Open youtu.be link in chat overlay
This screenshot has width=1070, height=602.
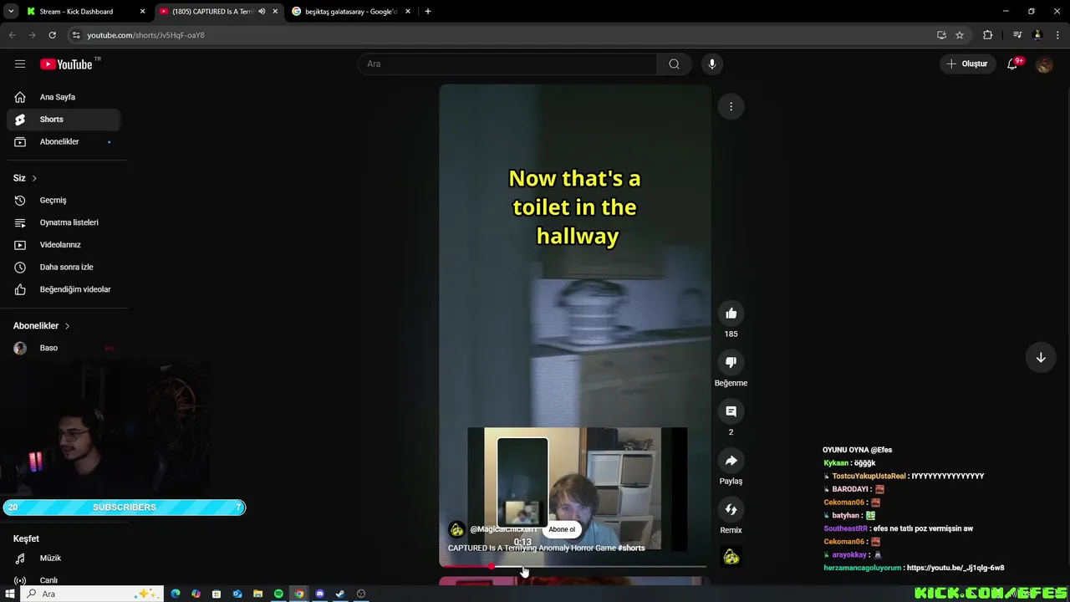click(955, 568)
